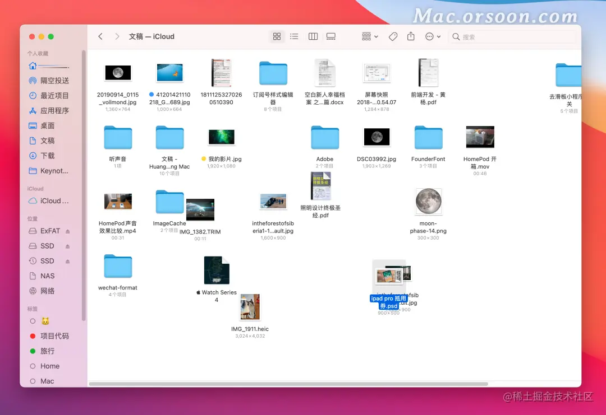Select the red 项目代码 tag
Viewport: 606px width, 415px height.
(x=50, y=337)
